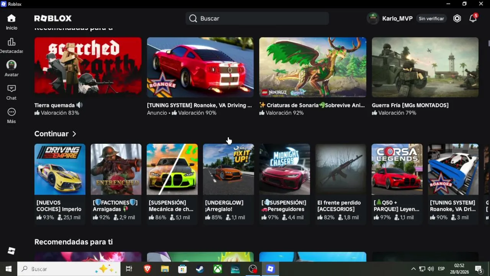490x276 pixels.
Task: Click the magnifier icon in the search bar
Action: pos(193,18)
